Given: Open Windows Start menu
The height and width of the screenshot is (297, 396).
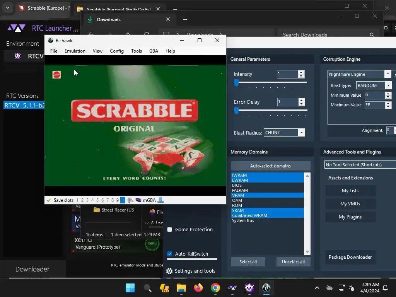Looking at the screenshot, I should [x=130, y=288].
